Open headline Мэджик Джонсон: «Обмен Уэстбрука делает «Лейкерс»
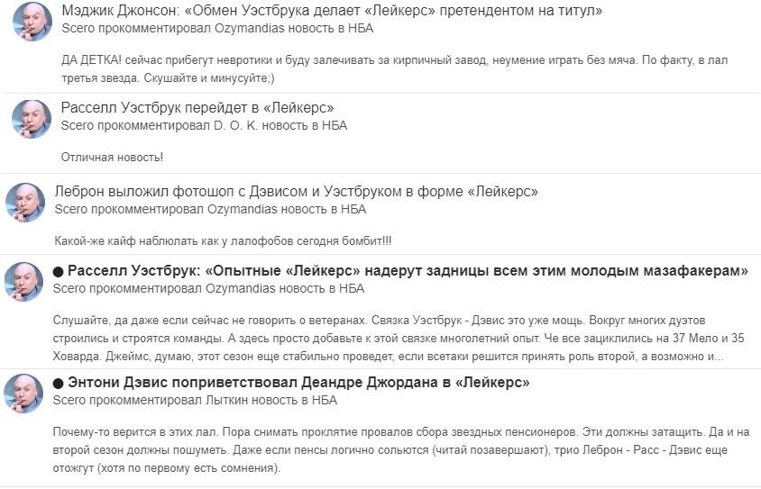 [x=332, y=10]
